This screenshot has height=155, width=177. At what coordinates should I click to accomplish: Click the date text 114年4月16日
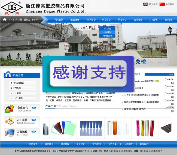tap(16, 20)
